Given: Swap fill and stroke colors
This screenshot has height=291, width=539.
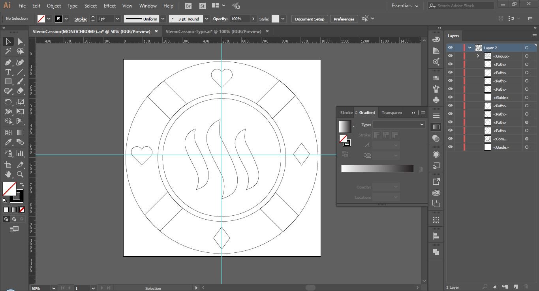Looking at the screenshot, I should pos(23,184).
